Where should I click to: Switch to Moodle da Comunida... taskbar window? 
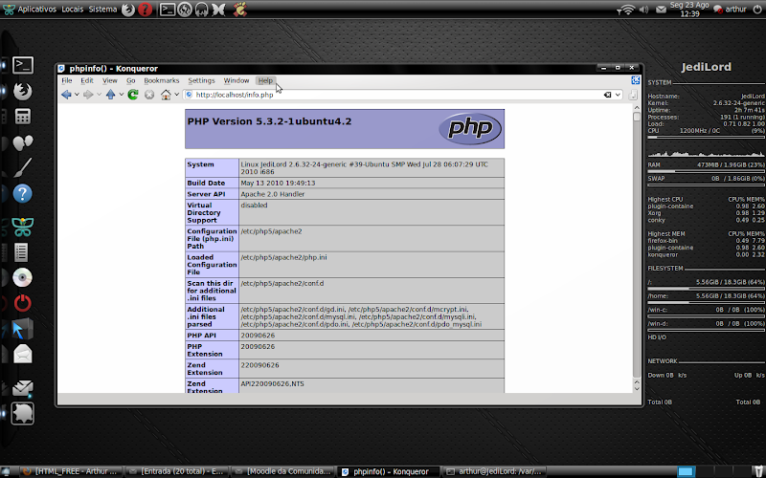click(282, 471)
